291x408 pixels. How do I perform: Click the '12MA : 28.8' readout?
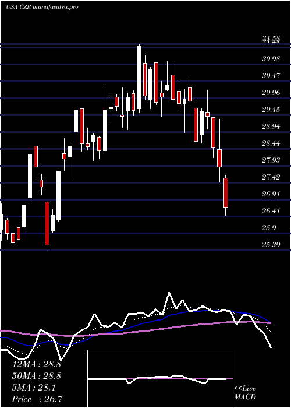coord(37,364)
